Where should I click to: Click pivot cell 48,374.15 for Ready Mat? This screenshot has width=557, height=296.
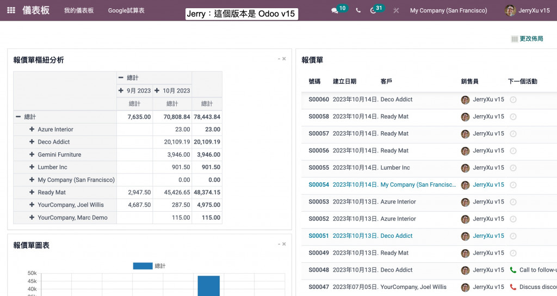tap(207, 192)
